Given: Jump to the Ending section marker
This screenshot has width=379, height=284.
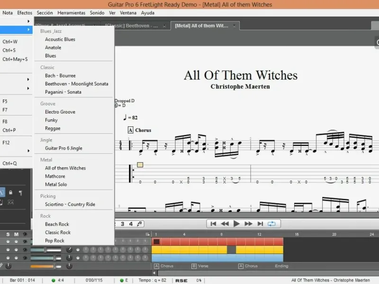Looking at the screenshot, I should (281, 266).
